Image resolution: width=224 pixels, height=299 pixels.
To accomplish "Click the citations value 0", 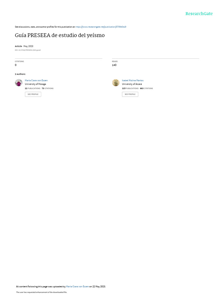I will pos(16,65).
